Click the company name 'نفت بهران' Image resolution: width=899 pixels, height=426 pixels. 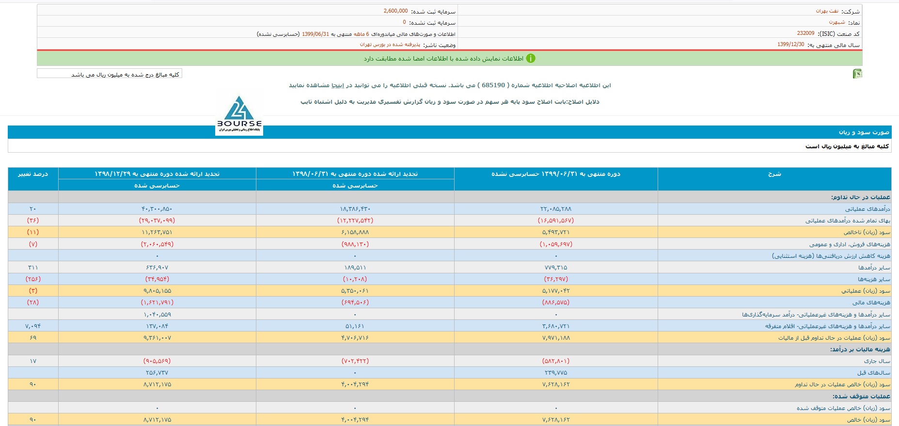[827, 11]
